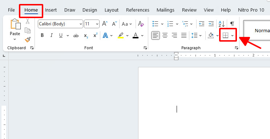The width and height of the screenshot is (270, 139).
Task: Open the font name dropdown
Action: point(81,24)
